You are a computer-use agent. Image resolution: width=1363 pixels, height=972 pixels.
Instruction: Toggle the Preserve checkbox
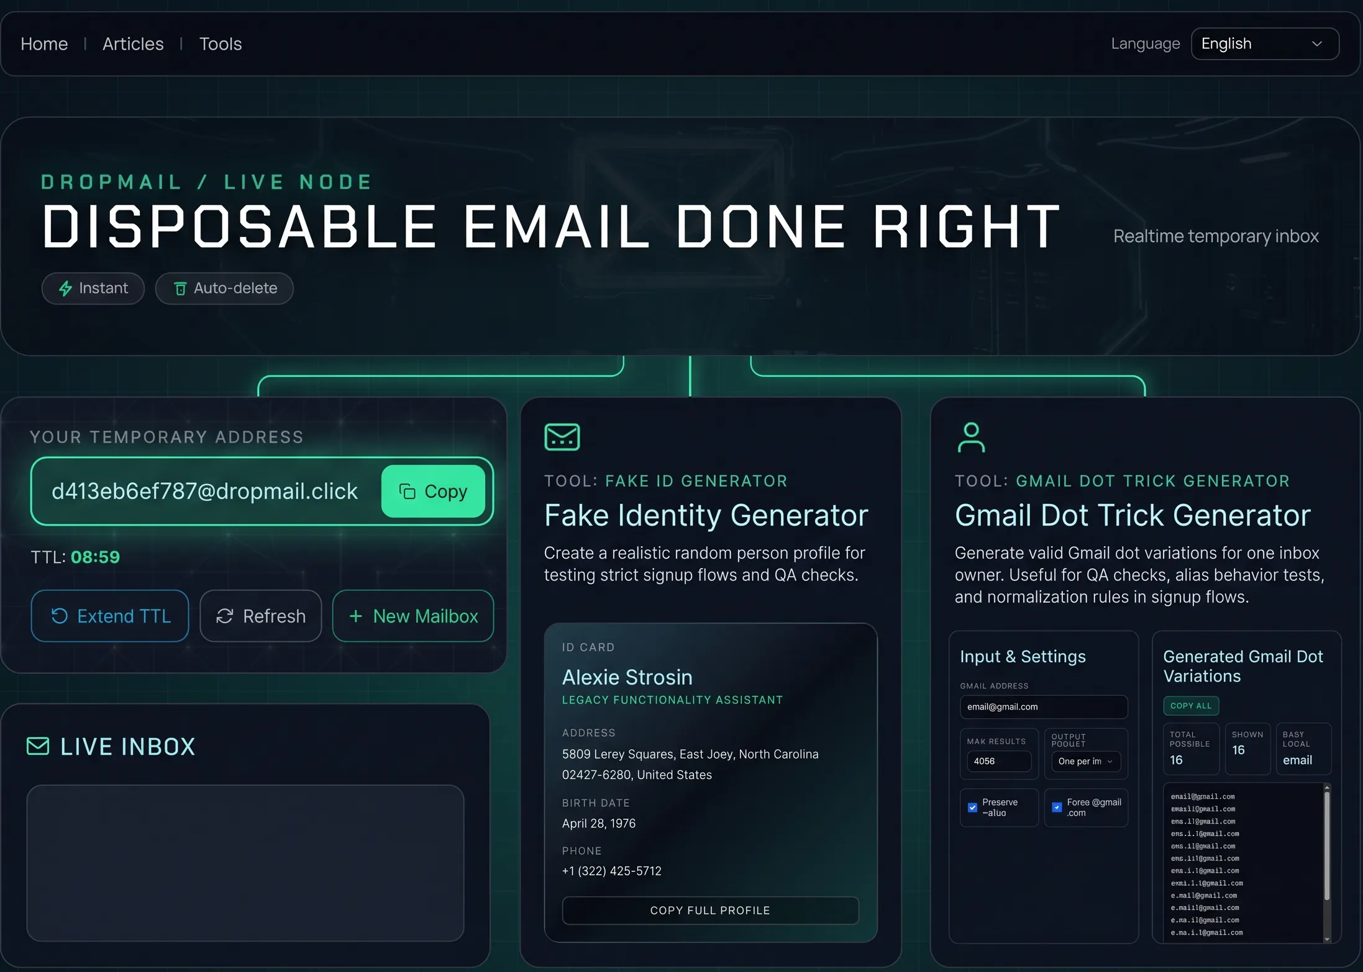(x=972, y=808)
